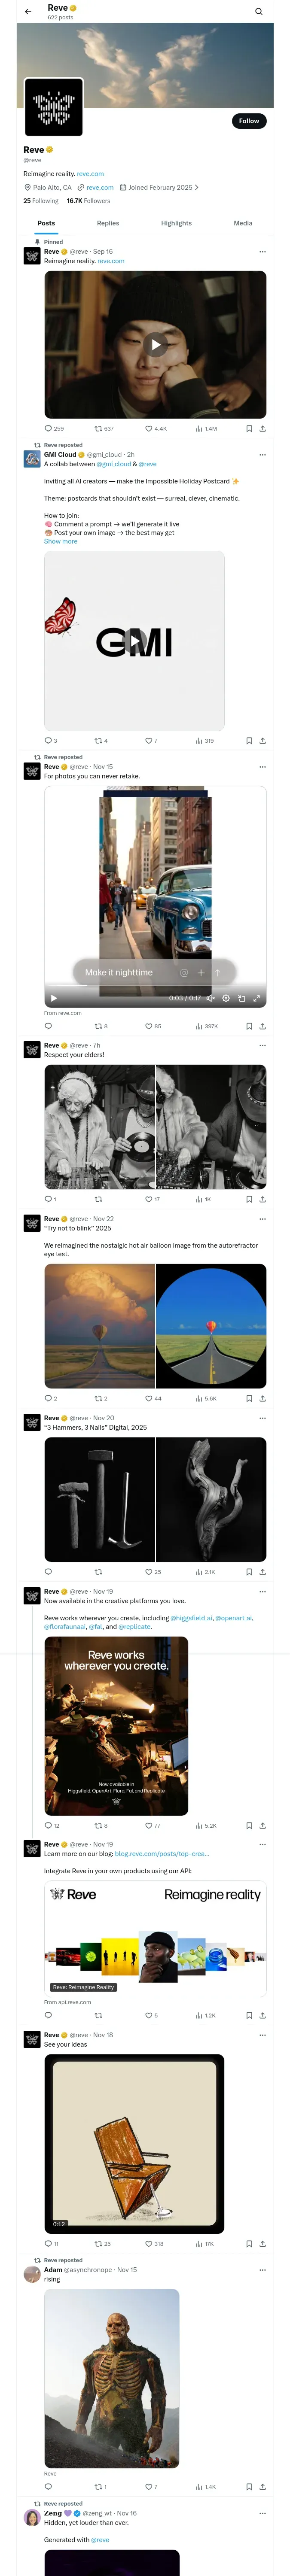Enter fullscreen on the 'never retake' video
290x2576 pixels.
click(x=257, y=998)
